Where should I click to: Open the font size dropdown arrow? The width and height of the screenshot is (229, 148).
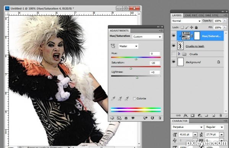tap(195, 135)
